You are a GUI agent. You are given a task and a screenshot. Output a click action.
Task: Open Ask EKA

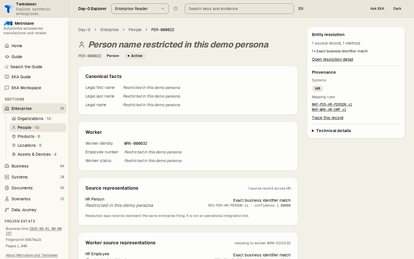377,9
